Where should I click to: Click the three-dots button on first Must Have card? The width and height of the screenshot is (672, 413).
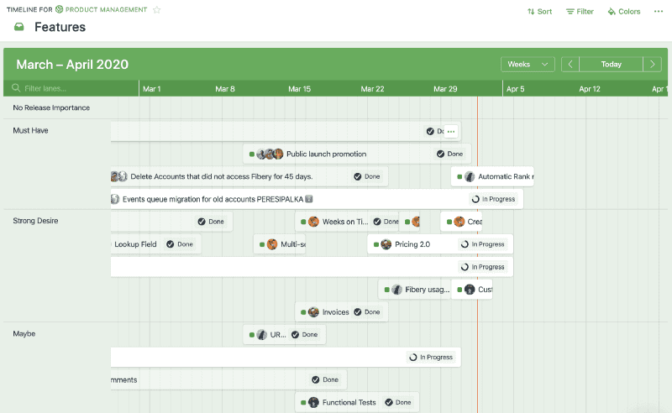(x=451, y=132)
